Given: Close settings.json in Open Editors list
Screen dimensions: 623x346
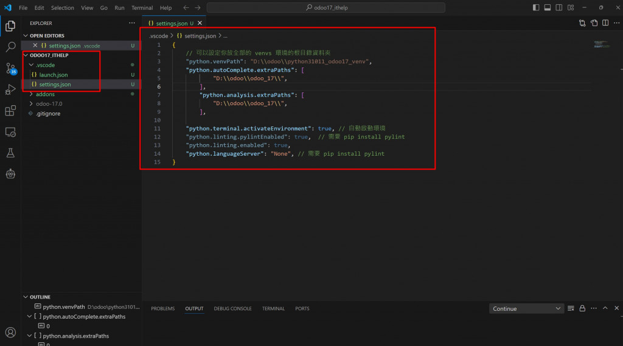Looking at the screenshot, I should [35, 45].
